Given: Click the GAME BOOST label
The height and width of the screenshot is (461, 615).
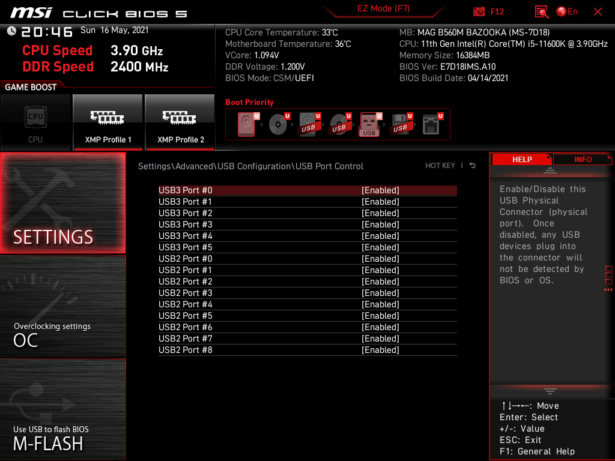Looking at the screenshot, I should [x=31, y=87].
